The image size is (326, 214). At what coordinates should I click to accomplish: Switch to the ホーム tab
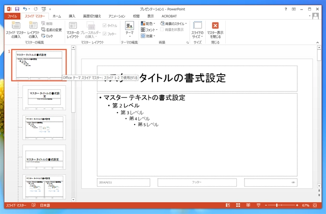[x=57, y=16]
